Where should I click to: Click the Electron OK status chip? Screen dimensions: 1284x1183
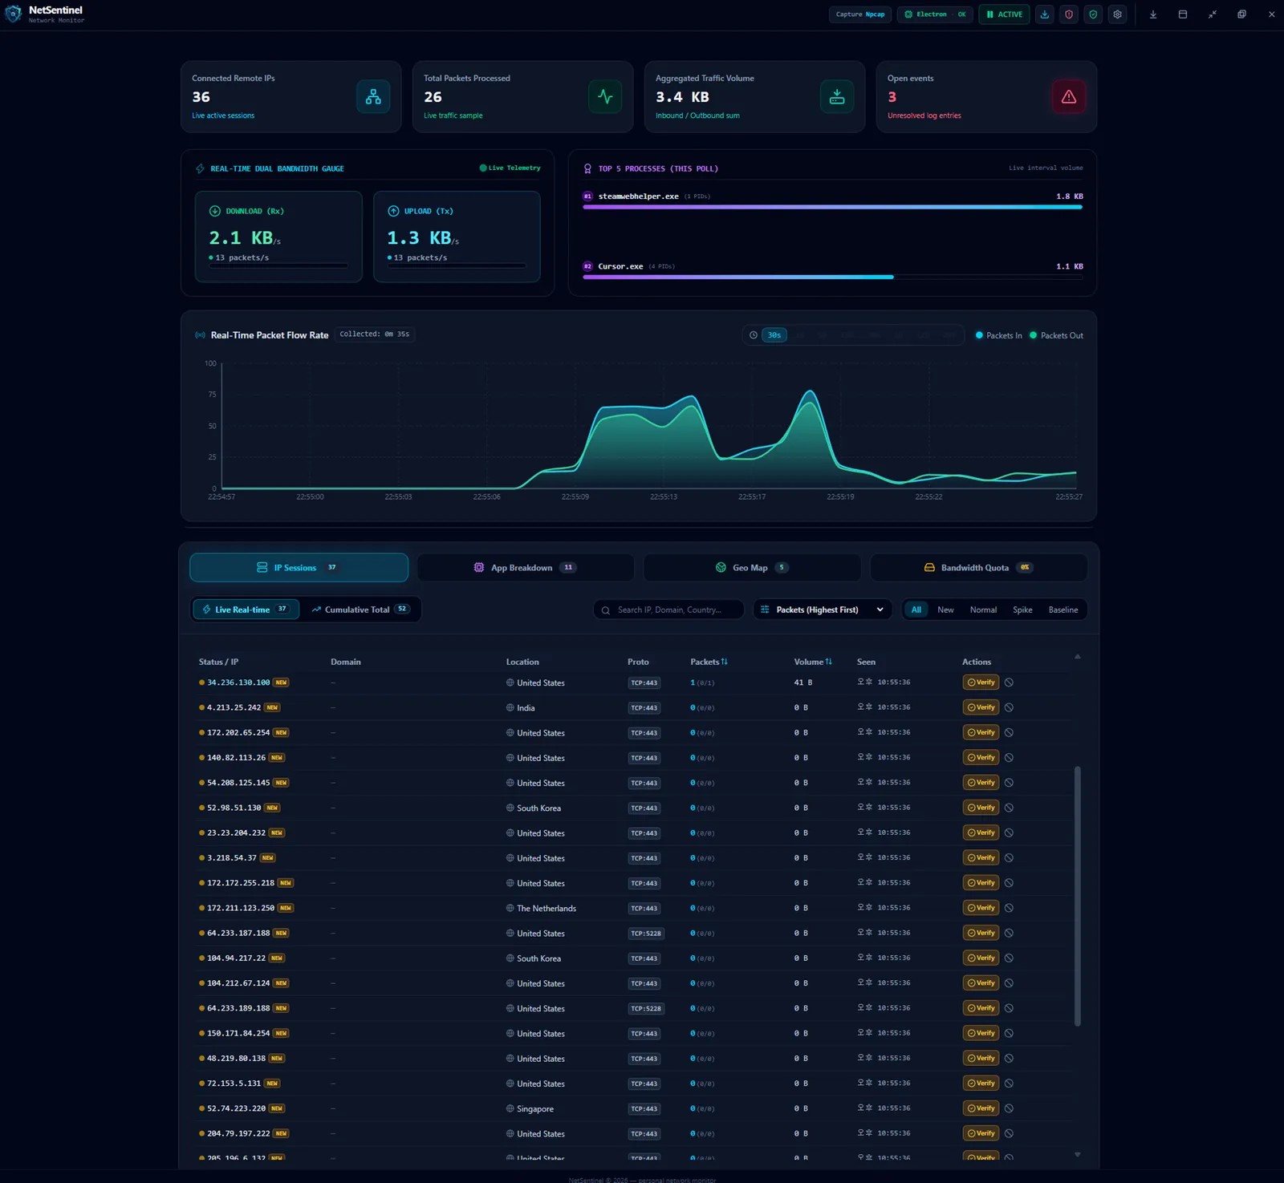(935, 14)
